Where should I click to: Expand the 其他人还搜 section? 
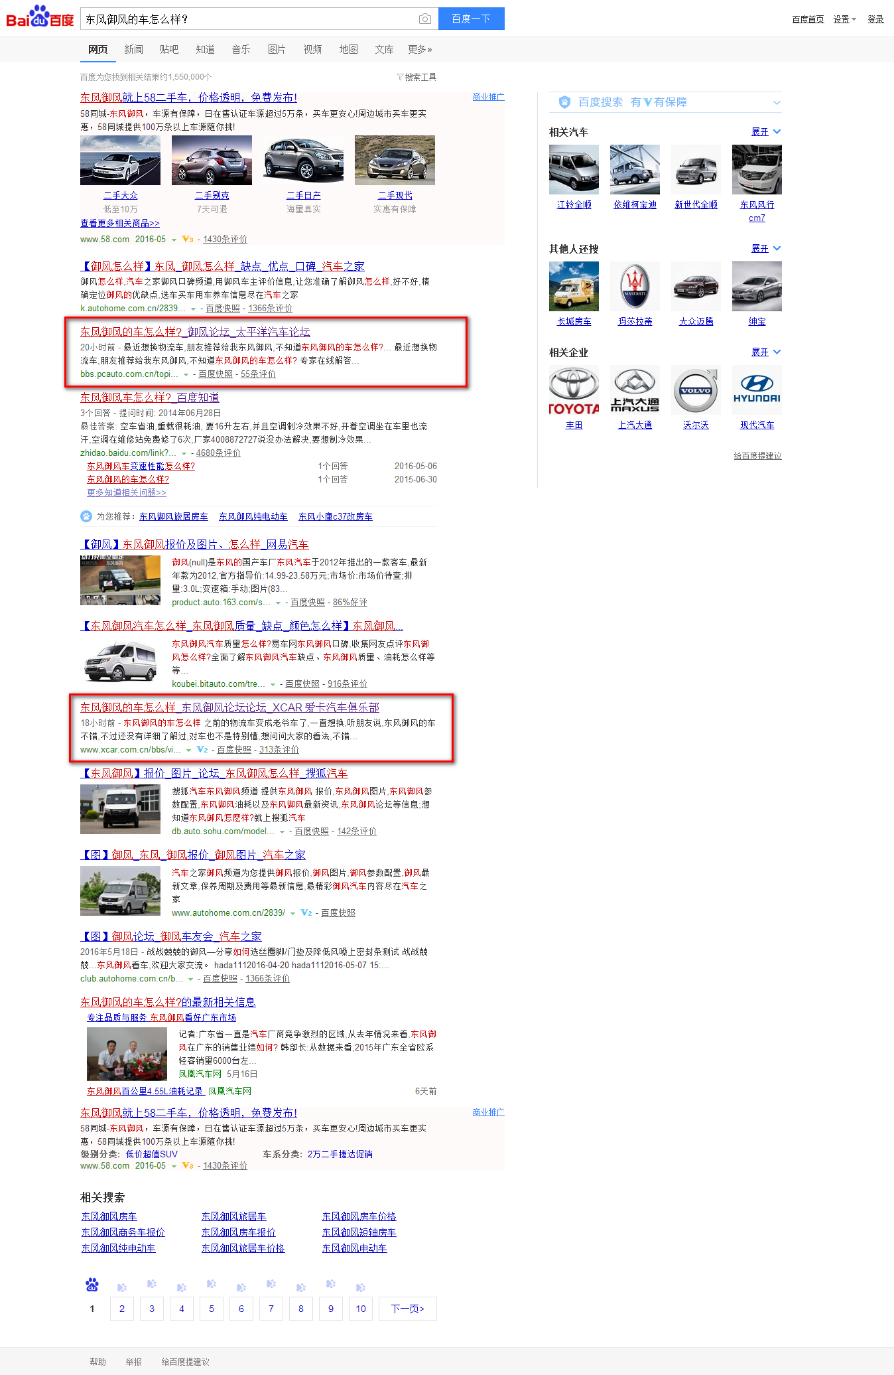766,249
